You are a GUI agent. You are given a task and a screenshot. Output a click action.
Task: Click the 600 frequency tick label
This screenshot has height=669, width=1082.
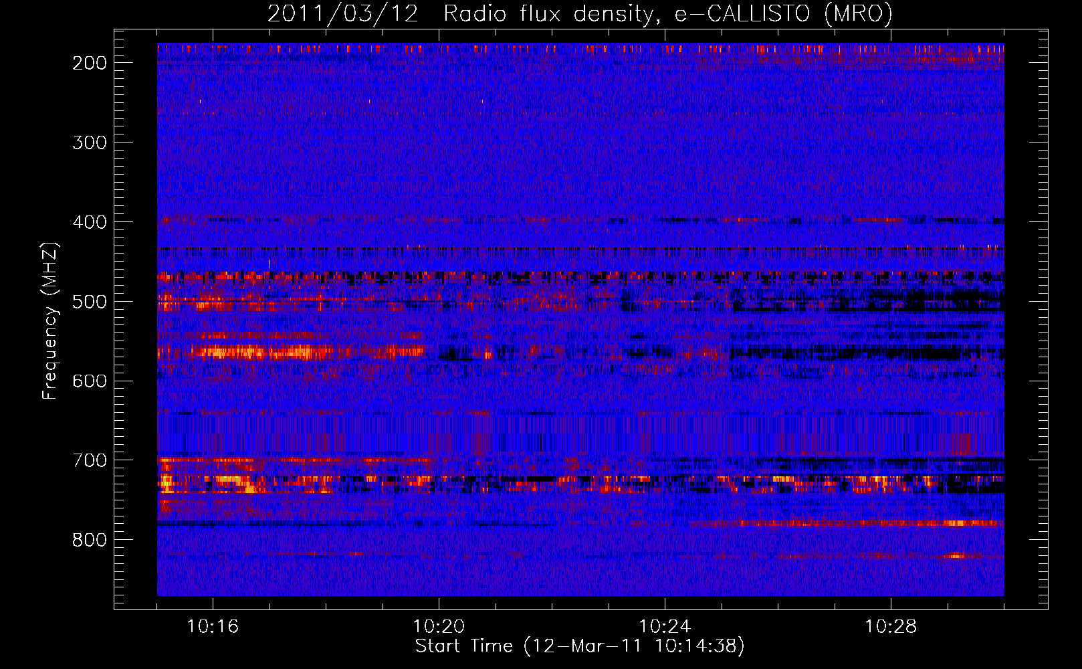click(x=90, y=381)
